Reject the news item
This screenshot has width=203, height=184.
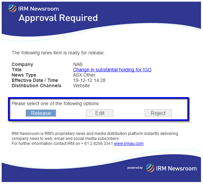[x=158, y=113]
